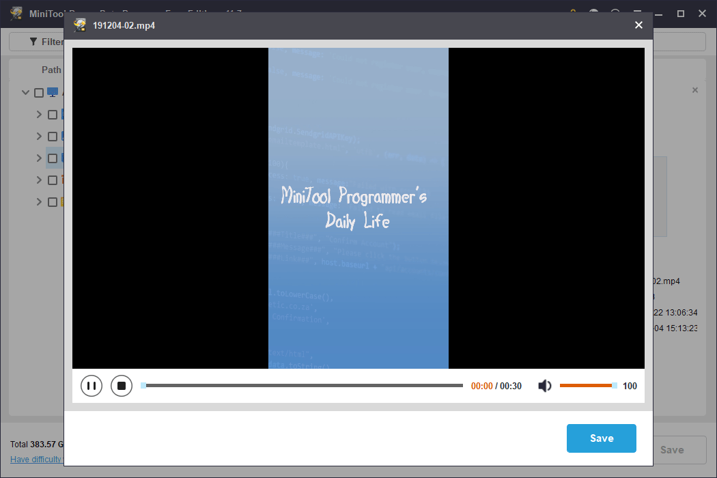Collapse the top-level tree node

(26, 93)
